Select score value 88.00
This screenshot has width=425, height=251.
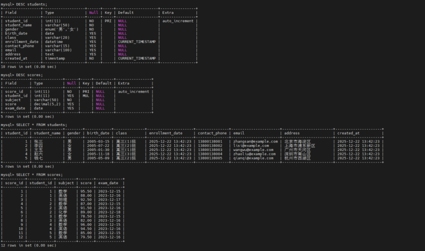pyautogui.click(x=86, y=195)
